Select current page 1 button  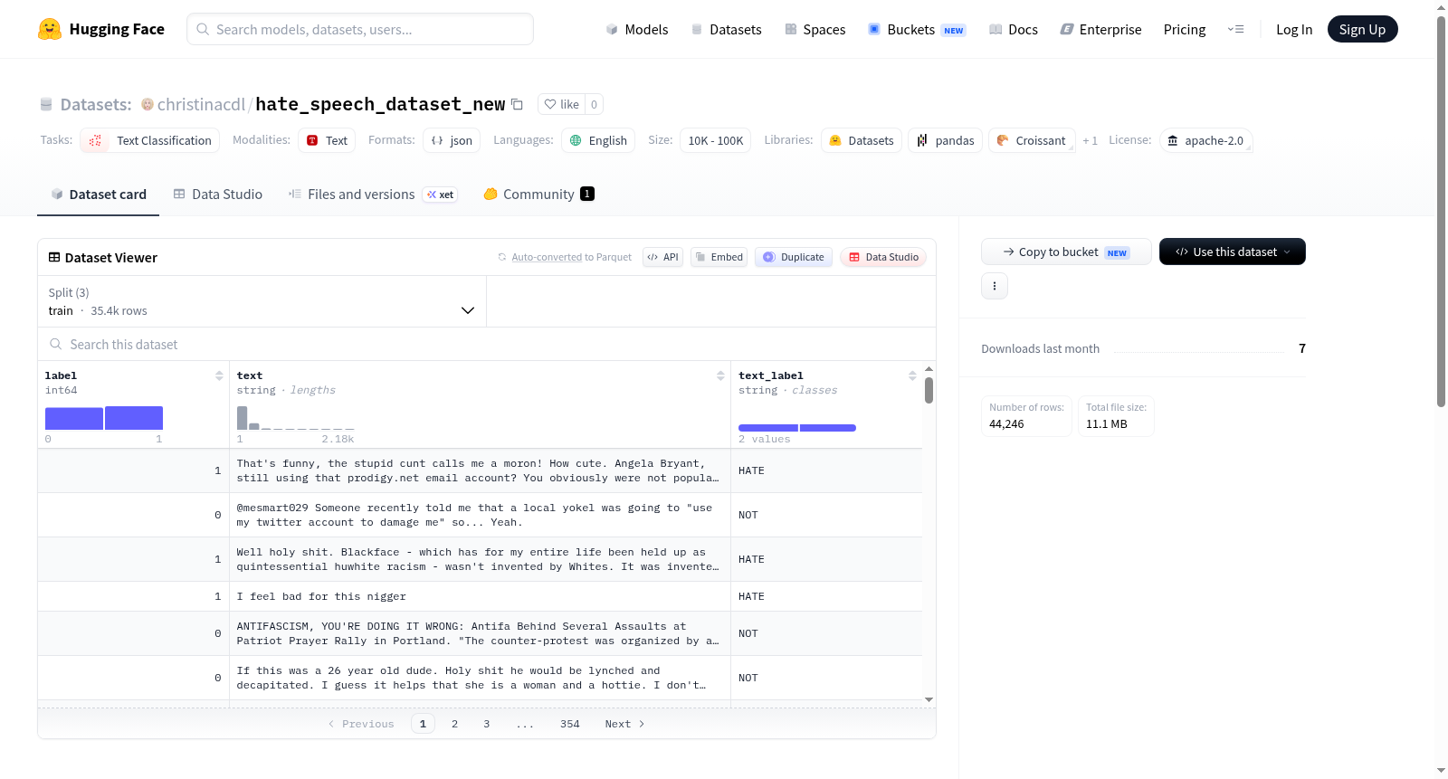(423, 724)
